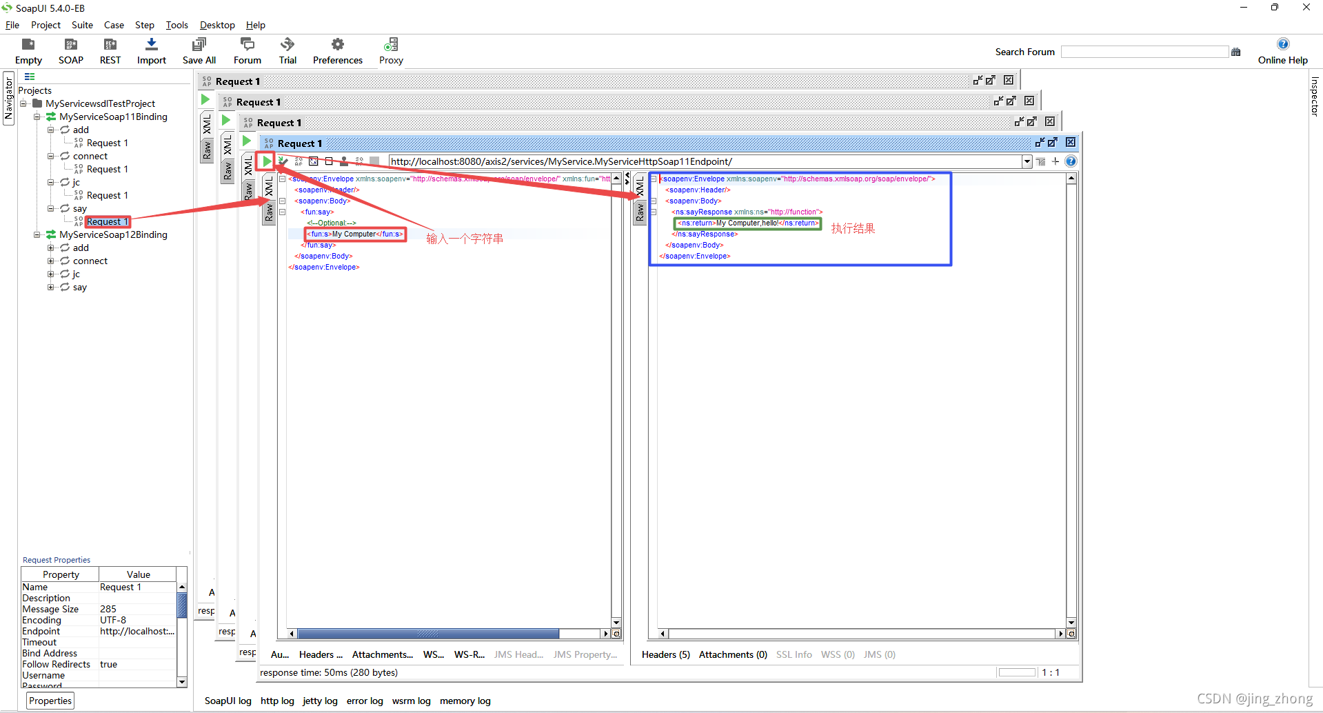Click the create empty request icon
Screen dimensions: 1323x713
329,161
